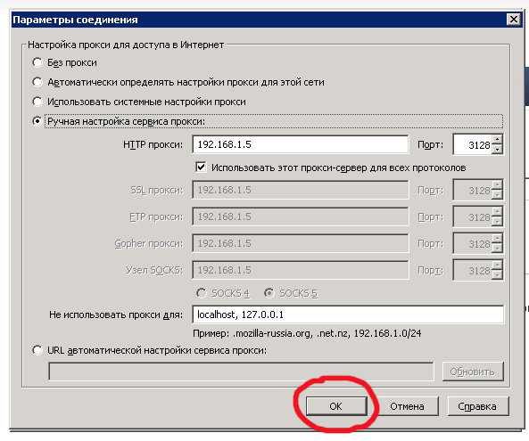The image size is (529, 441).
Task: Click the automatic proxy URL text field
Action: pyautogui.click(x=241, y=372)
